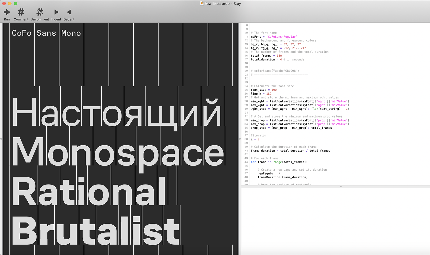Click the yellow minimize window button

click(10, 4)
